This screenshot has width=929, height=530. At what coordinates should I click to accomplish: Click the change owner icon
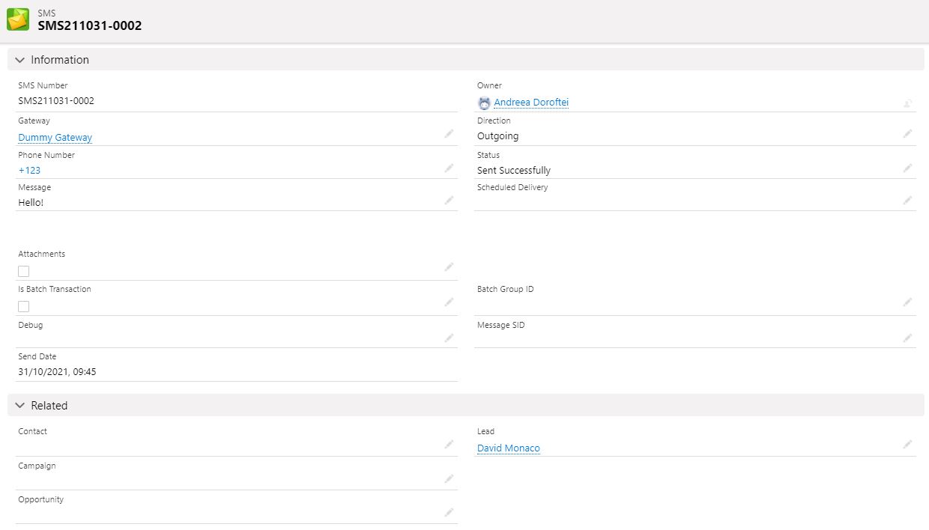tap(907, 103)
